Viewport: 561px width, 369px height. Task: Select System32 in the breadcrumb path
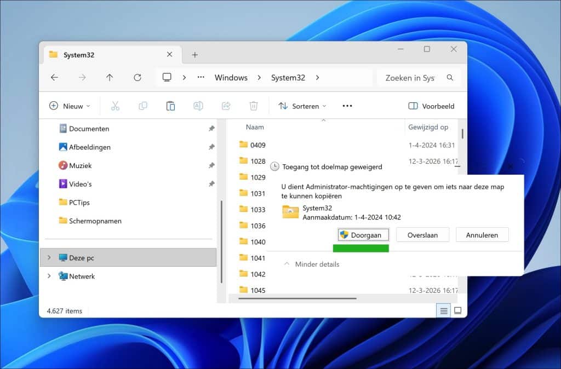[288, 78]
